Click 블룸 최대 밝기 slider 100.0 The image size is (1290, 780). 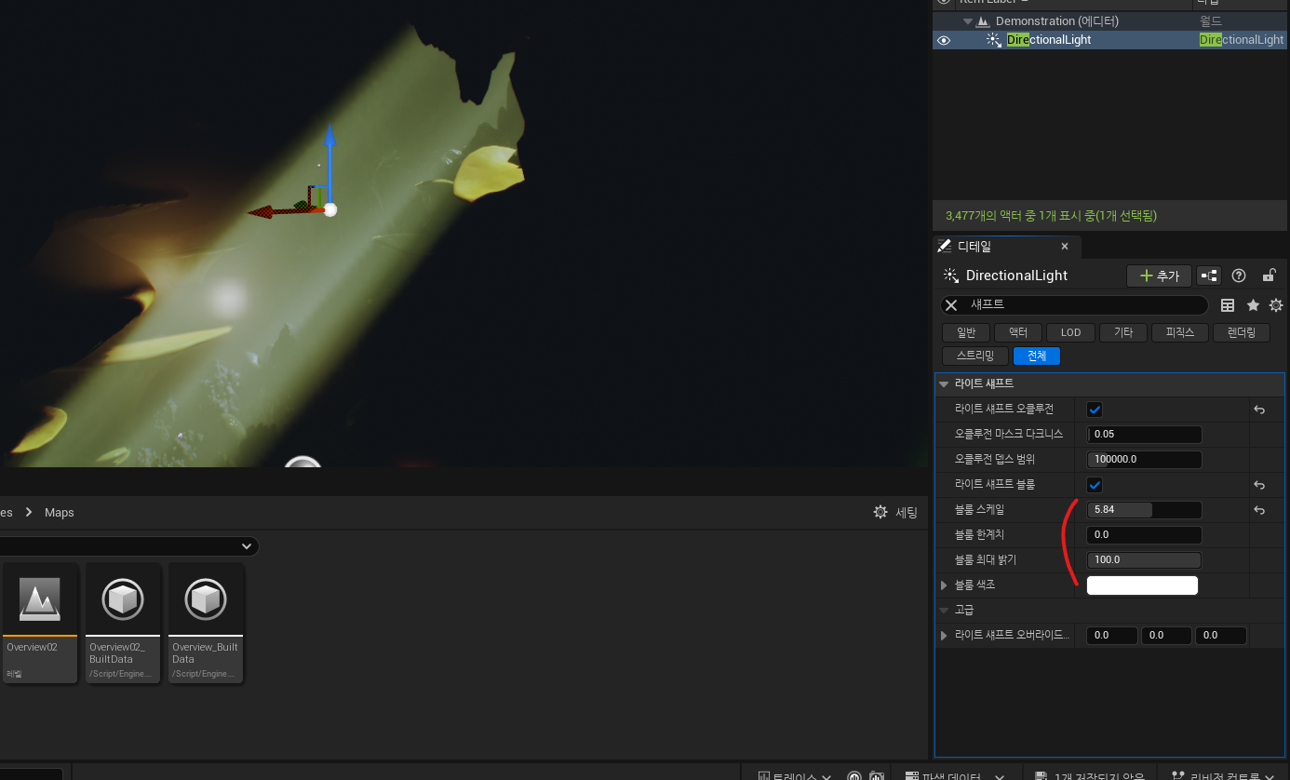click(1144, 560)
